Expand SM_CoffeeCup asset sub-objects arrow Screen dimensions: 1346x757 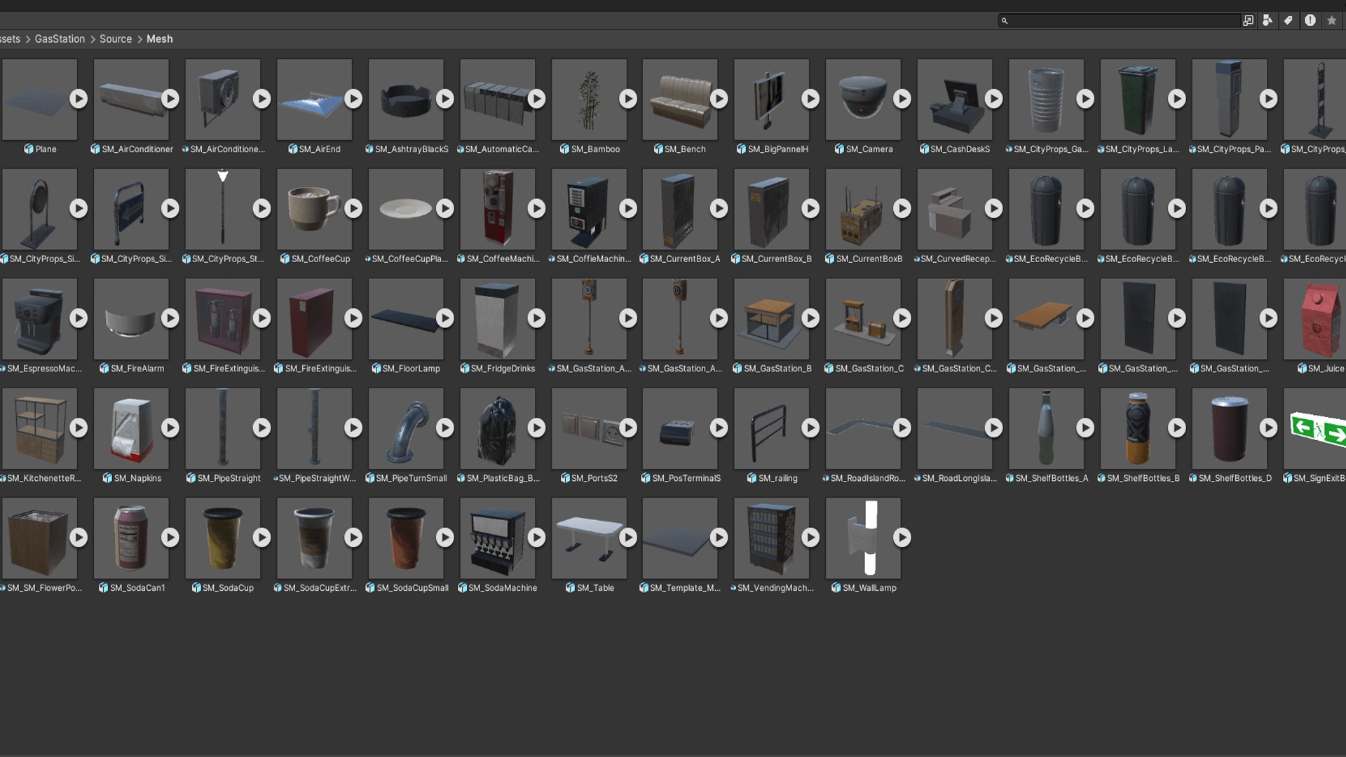tap(353, 208)
